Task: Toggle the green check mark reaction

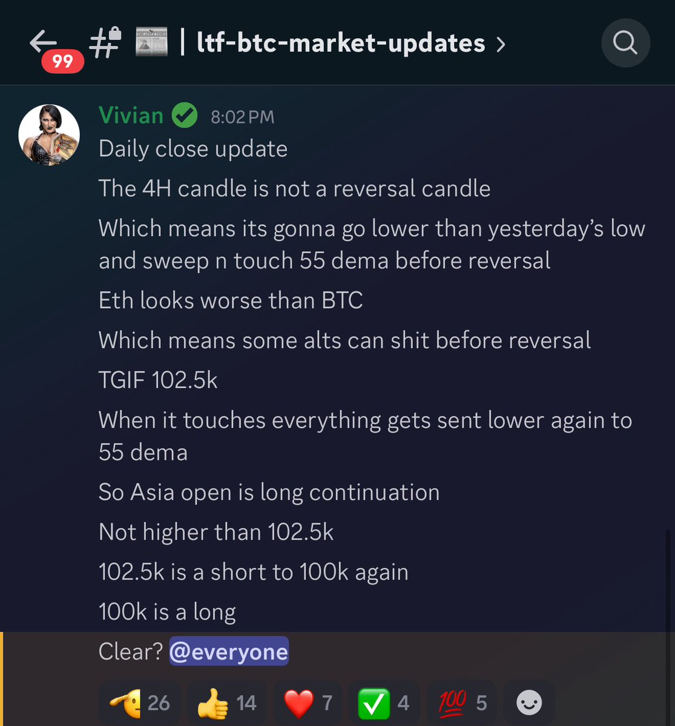Action: [x=383, y=702]
